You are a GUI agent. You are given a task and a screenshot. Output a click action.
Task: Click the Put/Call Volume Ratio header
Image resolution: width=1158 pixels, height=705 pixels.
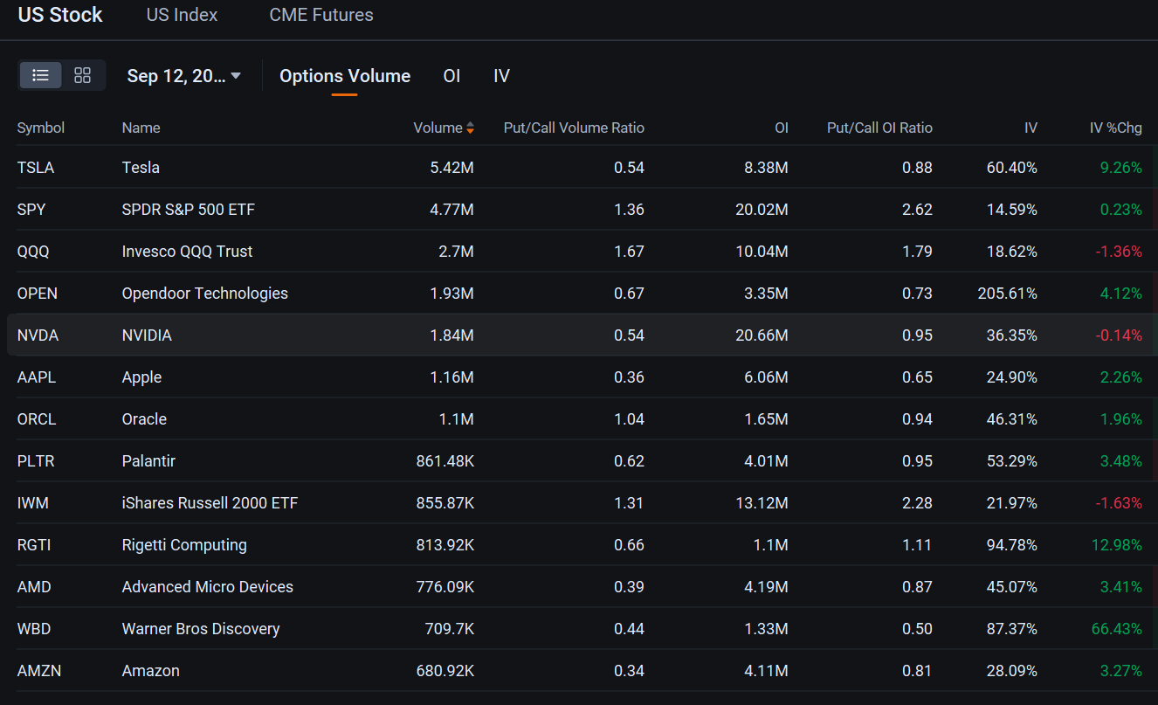pyautogui.click(x=573, y=128)
